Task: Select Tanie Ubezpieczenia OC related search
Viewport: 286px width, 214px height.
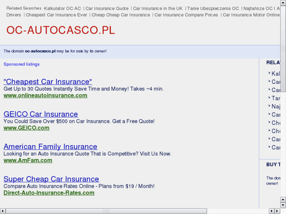Action: pos(213,9)
